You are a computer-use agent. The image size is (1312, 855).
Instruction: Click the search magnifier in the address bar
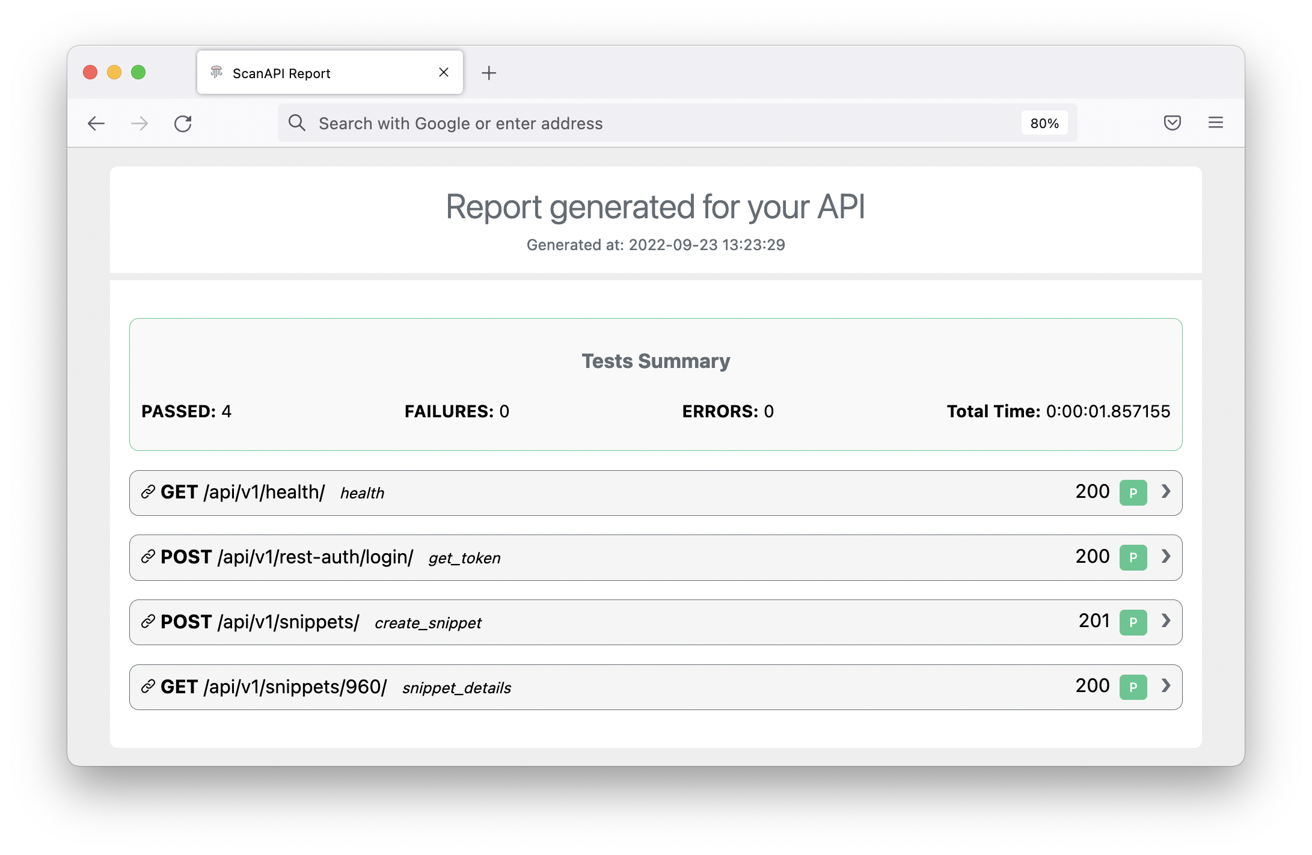click(x=298, y=123)
